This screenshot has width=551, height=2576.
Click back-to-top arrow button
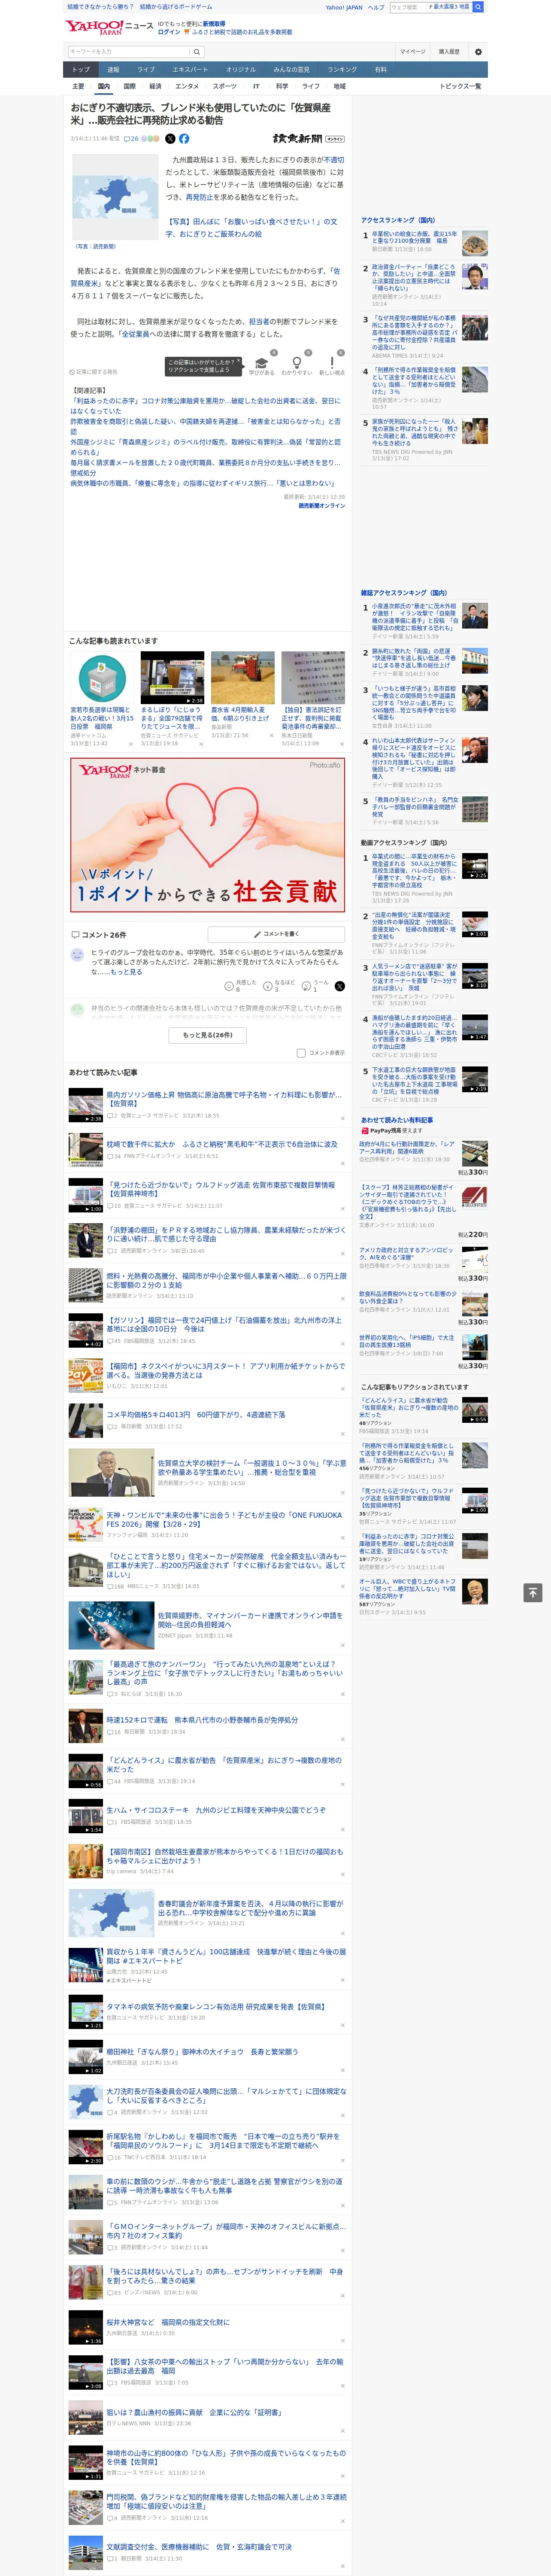pyautogui.click(x=533, y=1592)
